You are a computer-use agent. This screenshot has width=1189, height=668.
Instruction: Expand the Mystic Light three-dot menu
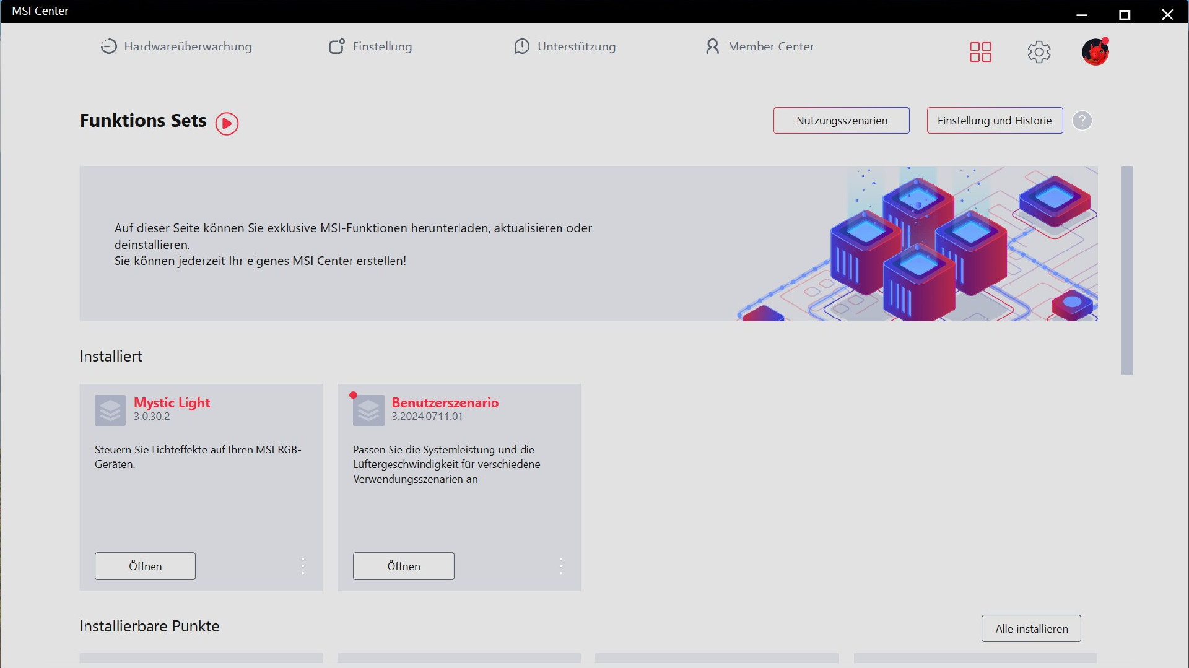tap(303, 566)
